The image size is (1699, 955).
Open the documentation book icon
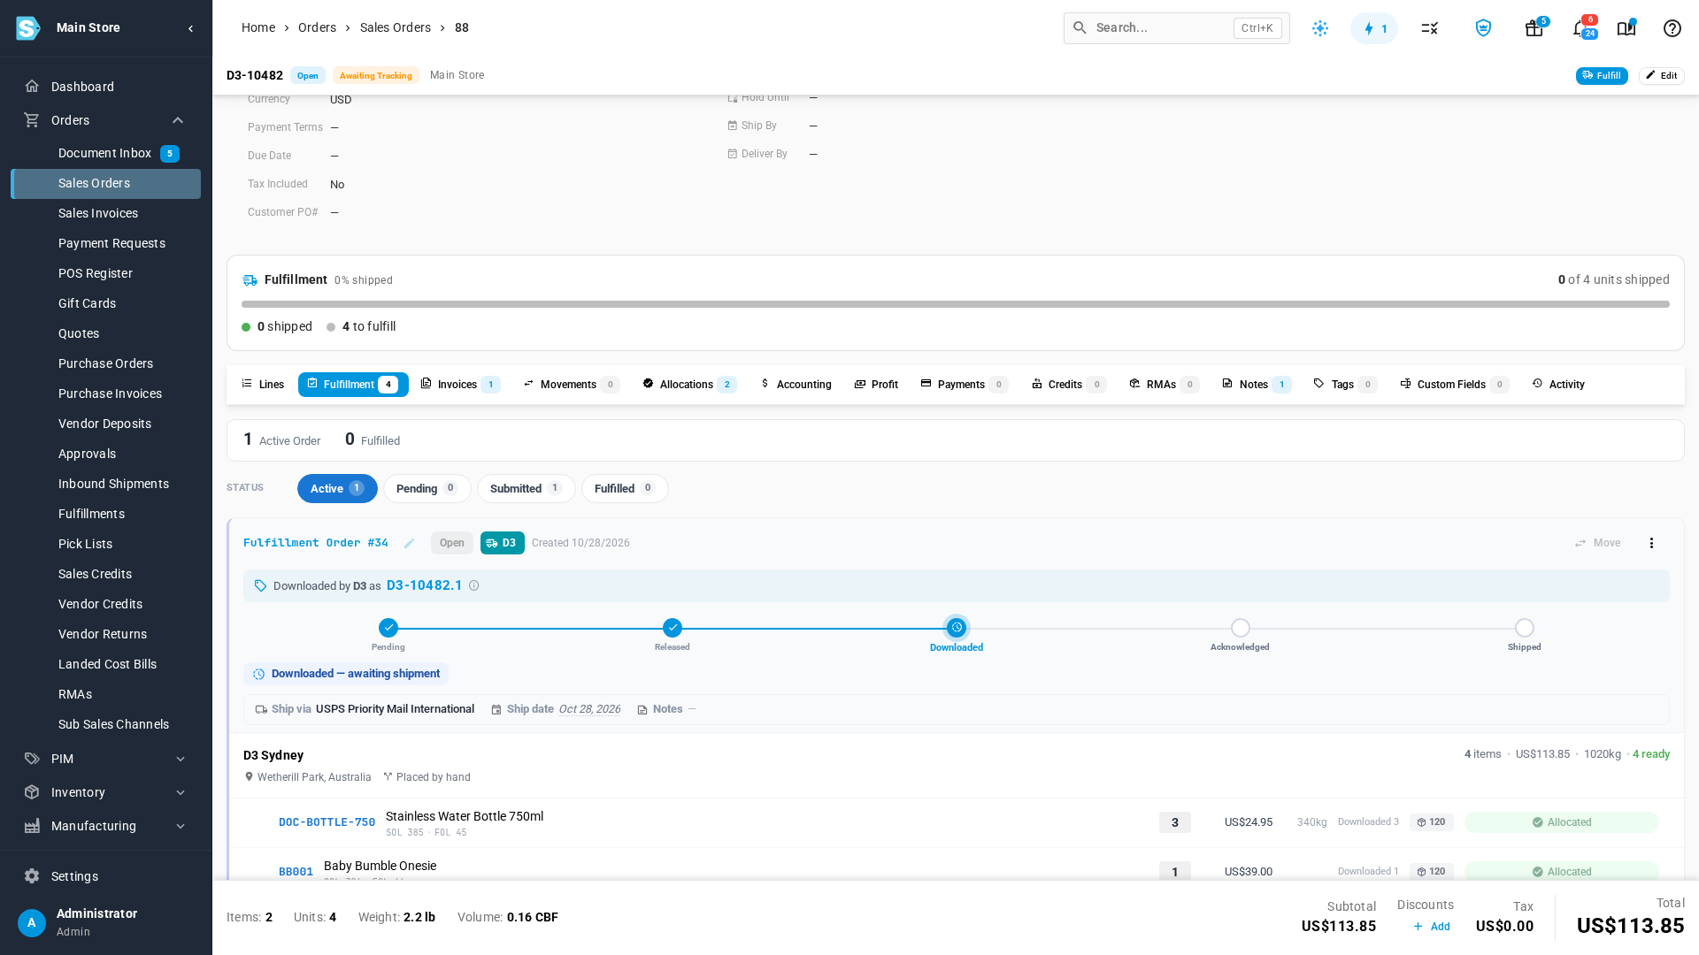(1626, 28)
